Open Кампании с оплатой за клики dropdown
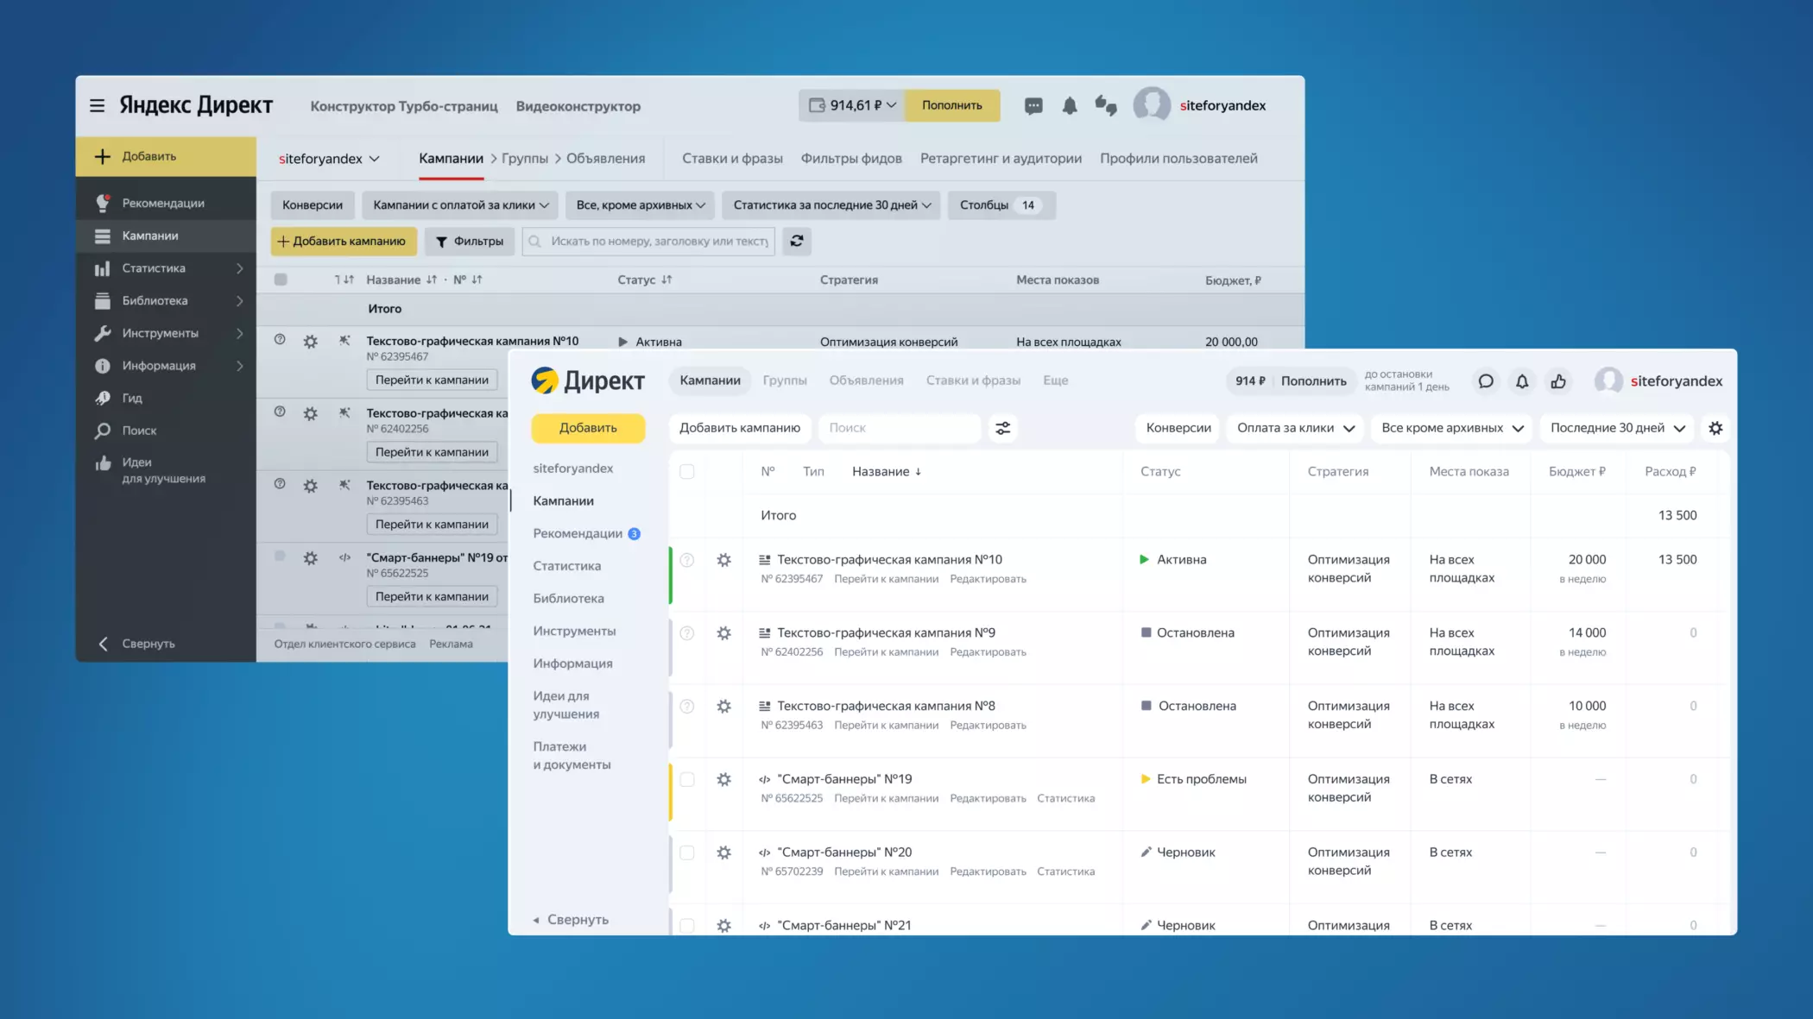1813x1019 pixels. pyautogui.click(x=460, y=205)
